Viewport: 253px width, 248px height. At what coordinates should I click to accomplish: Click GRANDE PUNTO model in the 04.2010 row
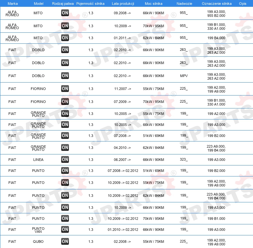point(38,148)
